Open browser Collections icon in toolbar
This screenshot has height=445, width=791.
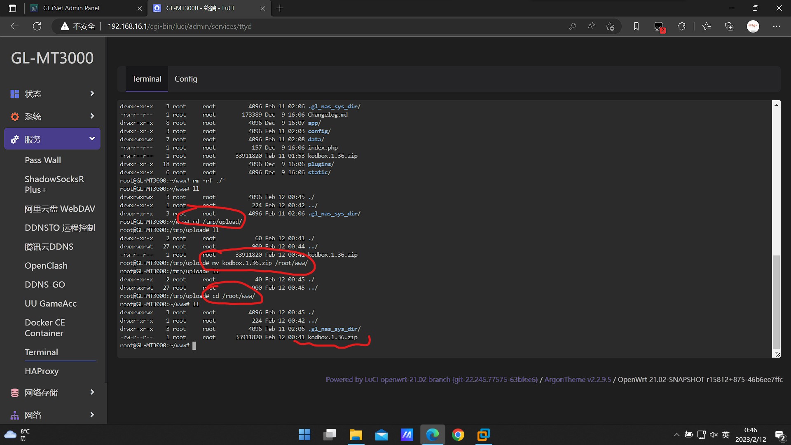coord(729,26)
